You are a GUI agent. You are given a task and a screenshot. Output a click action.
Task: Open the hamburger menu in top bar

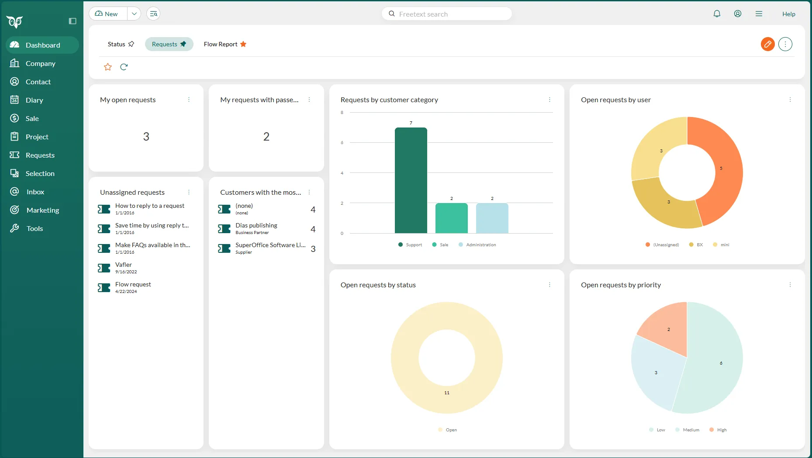759,14
